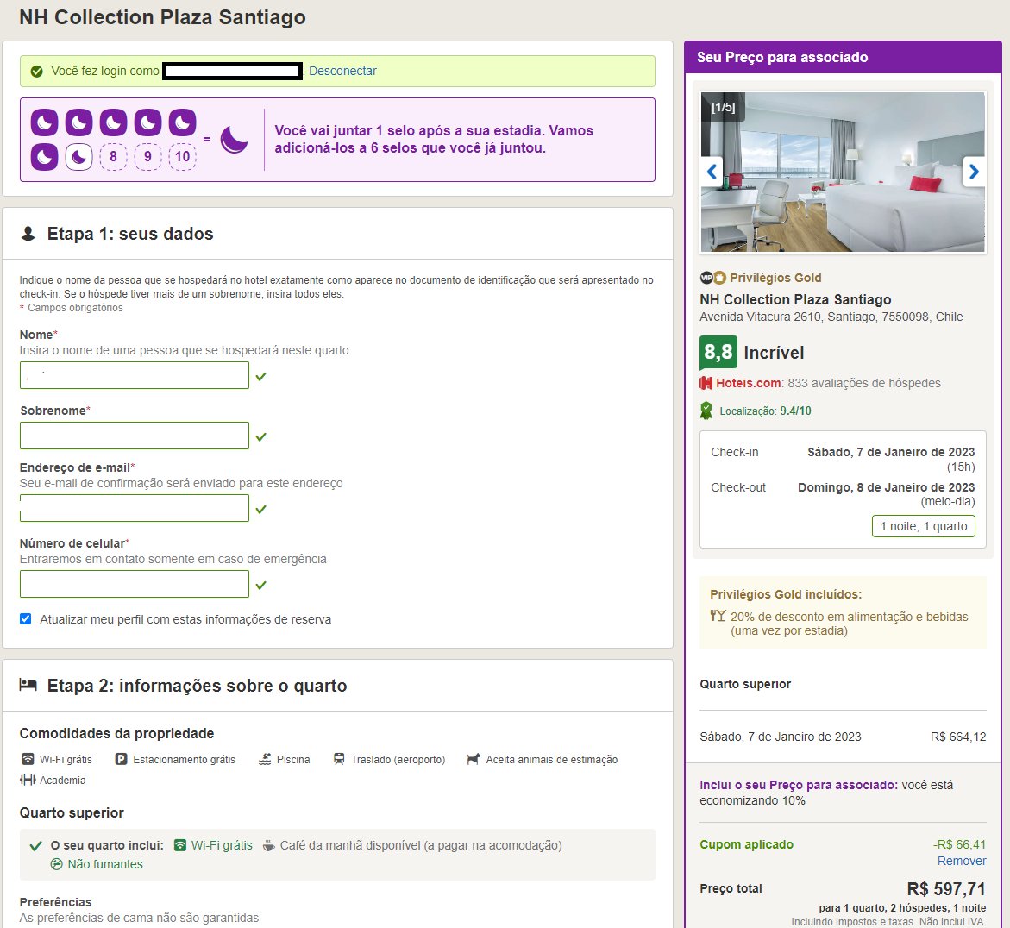Click the Não fumantes no-smoking icon
The width and height of the screenshot is (1010, 928).
(x=57, y=864)
